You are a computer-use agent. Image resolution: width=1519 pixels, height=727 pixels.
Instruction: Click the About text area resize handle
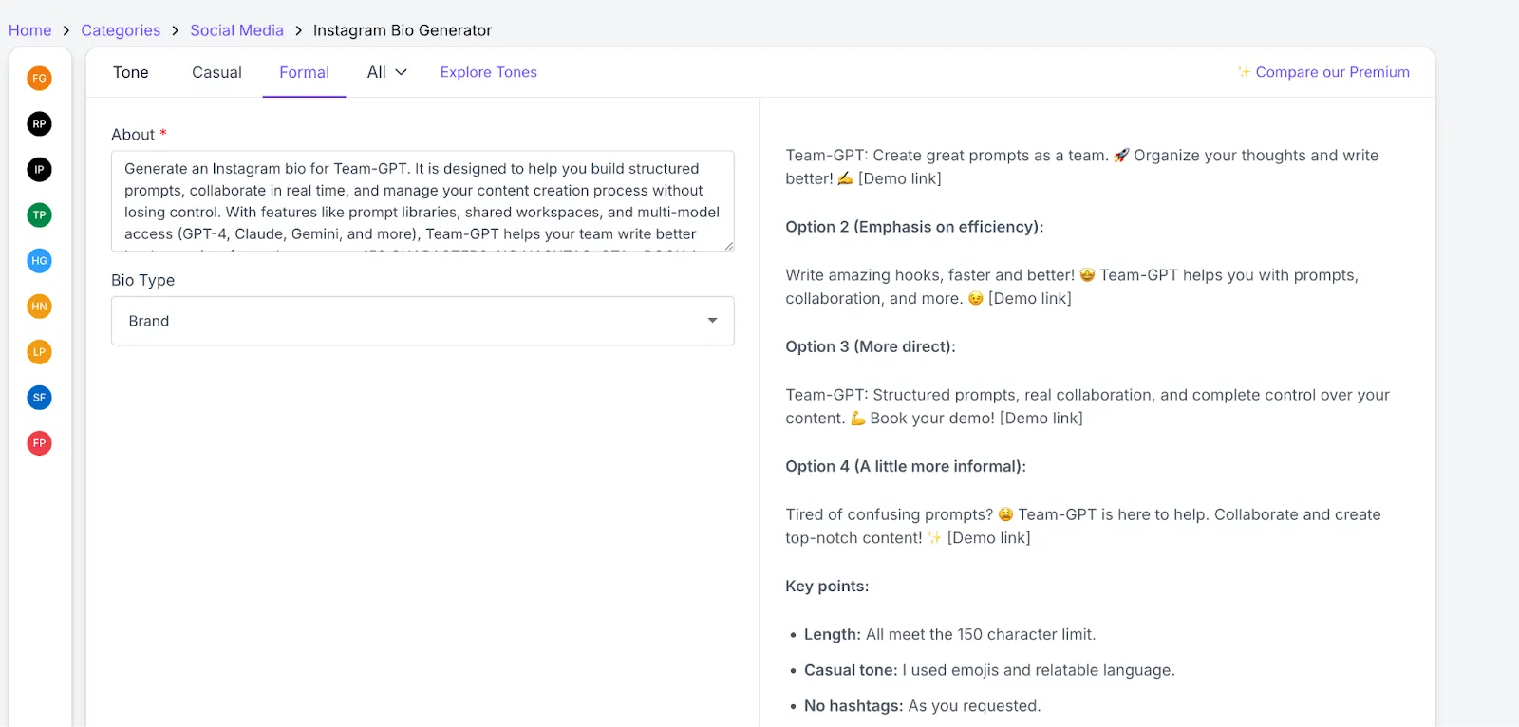pos(728,246)
